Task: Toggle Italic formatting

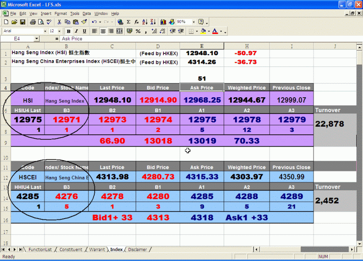Action: (x=76, y=31)
